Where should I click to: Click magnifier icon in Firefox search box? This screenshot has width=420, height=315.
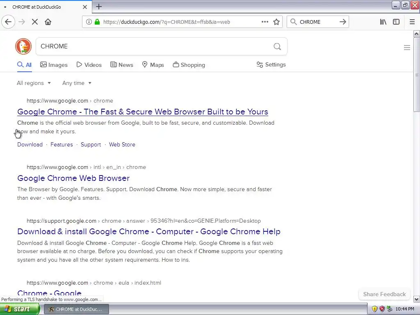click(294, 22)
